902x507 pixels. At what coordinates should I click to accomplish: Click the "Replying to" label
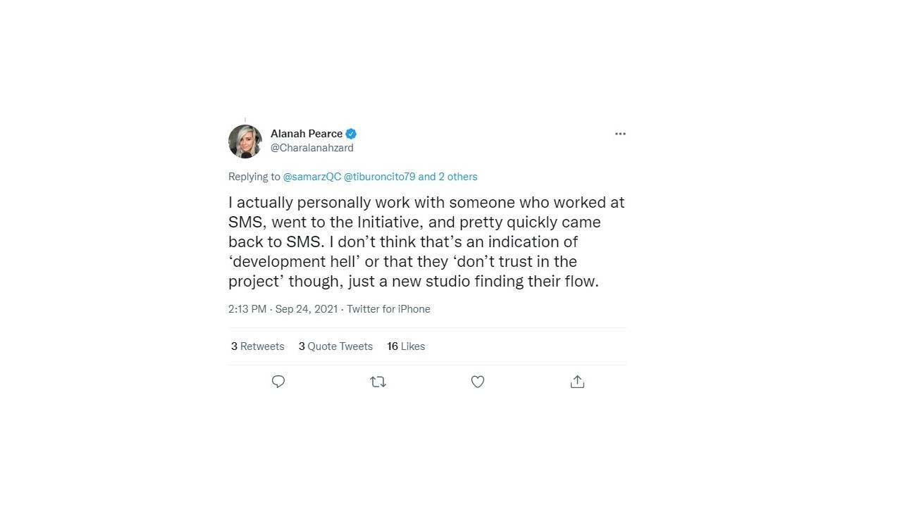(254, 177)
